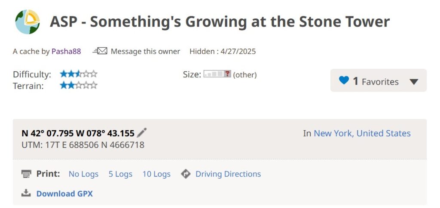Open the 1 Favorites dropdown box
Image resolution: width=440 pixels, height=208 pixels.
click(x=379, y=80)
